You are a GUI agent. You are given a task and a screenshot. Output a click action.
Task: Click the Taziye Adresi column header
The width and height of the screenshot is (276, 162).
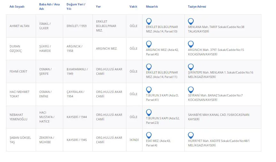[x=197, y=7]
